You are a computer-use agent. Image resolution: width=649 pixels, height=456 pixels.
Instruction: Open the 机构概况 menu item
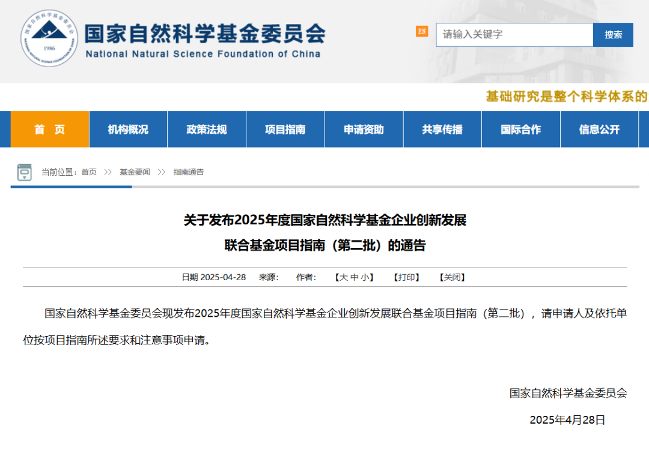point(129,130)
